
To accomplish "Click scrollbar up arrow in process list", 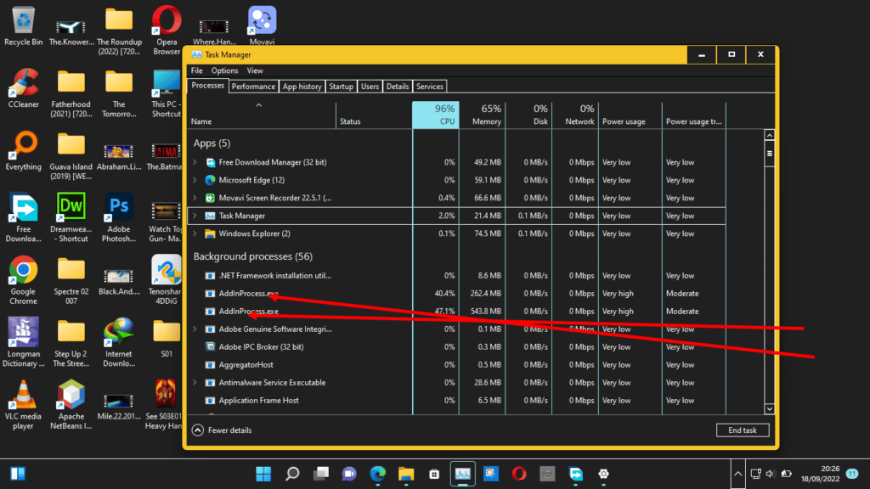I will pyautogui.click(x=769, y=135).
